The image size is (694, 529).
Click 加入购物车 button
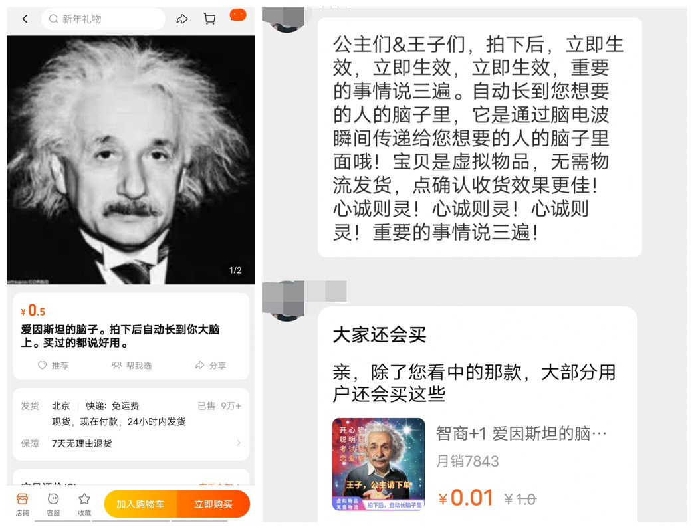point(140,504)
